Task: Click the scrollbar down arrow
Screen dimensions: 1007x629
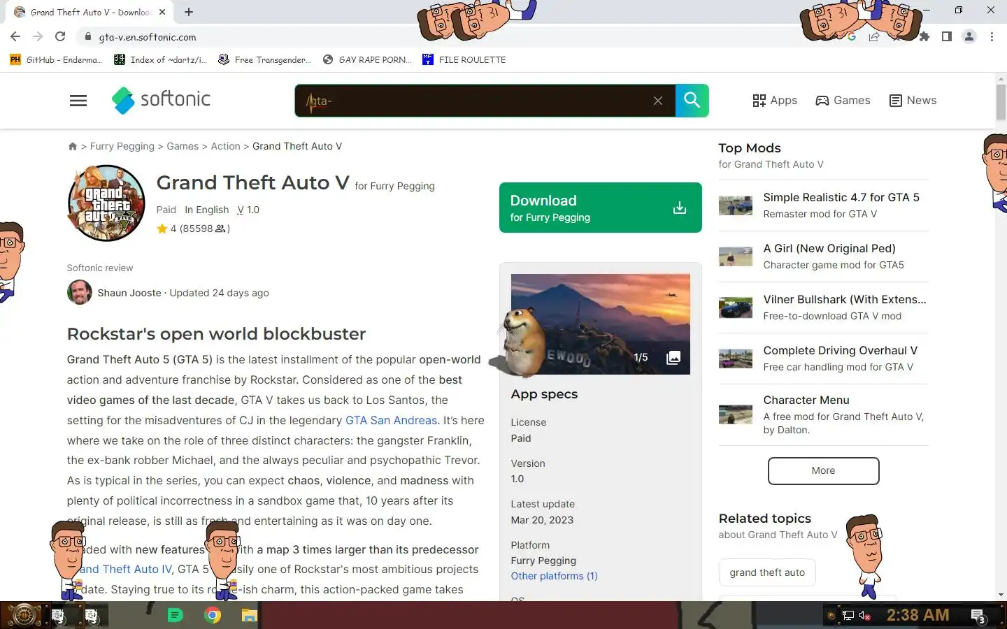Action: (x=1001, y=595)
